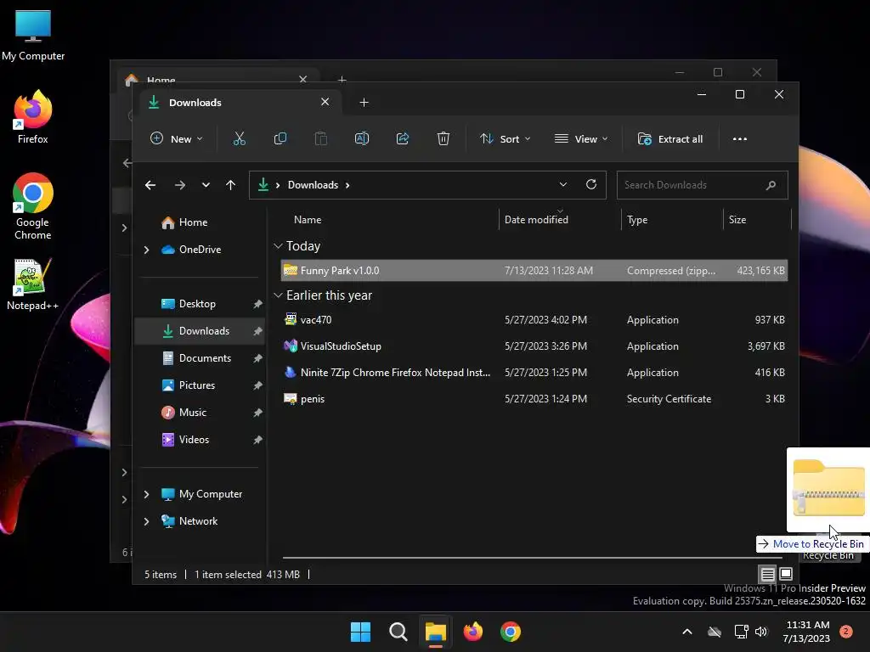
Task: Go up one folder level arrow
Action: coord(231,185)
